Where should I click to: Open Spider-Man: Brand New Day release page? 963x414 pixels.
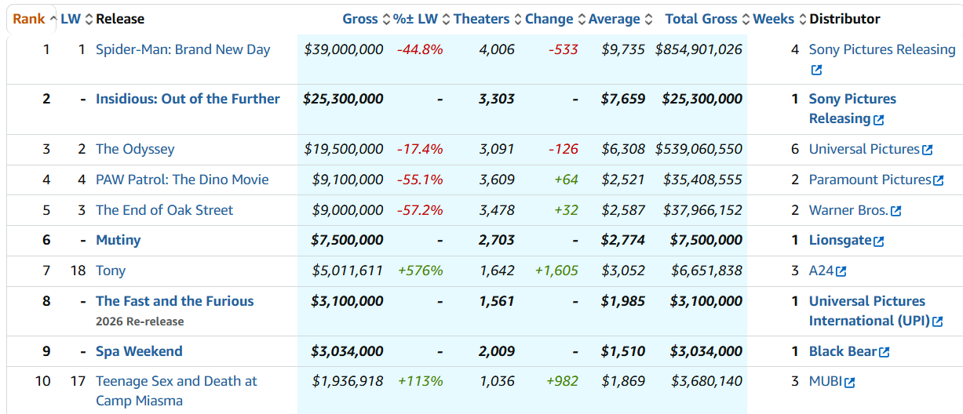(x=183, y=49)
